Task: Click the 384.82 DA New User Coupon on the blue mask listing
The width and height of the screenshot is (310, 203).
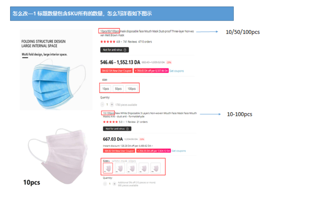Action: click(x=117, y=71)
